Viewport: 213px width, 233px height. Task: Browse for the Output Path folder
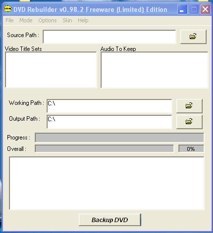point(189,122)
